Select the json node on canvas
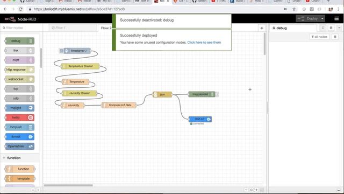This screenshot has width=344, height=194. pos(162,94)
